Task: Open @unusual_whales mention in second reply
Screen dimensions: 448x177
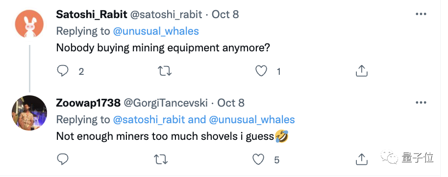Action: [252, 120]
